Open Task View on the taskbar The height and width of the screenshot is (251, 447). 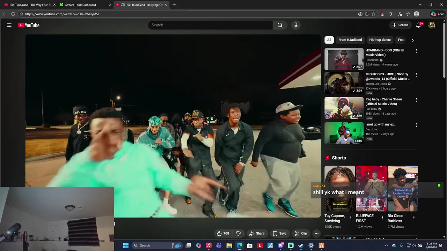pyautogui.click(x=189, y=245)
